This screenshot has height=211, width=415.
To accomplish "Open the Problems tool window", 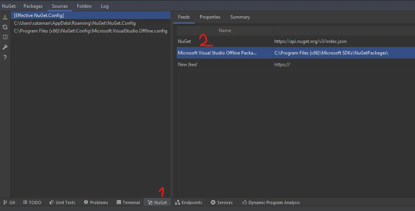I will (96, 202).
